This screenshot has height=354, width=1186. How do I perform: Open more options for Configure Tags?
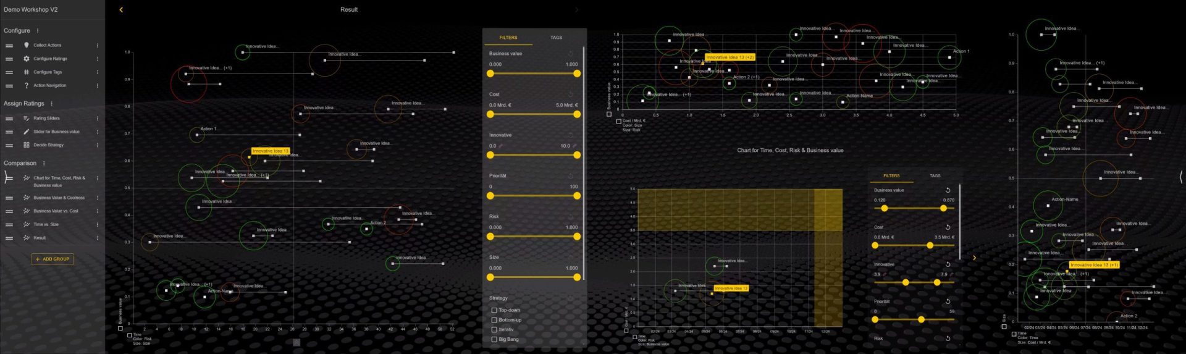[97, 72]
